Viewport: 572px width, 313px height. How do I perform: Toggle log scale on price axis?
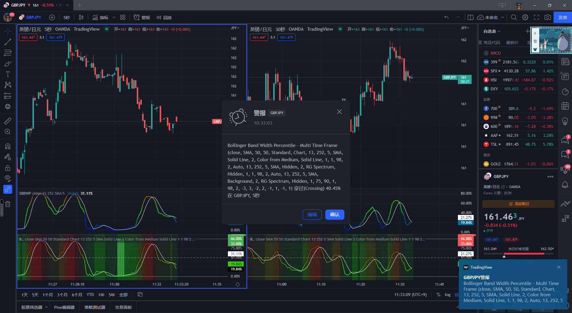point(447,295)
